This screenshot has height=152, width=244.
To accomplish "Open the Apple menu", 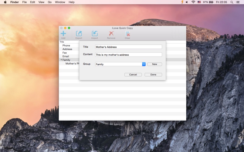I will (x=5, y=2).
